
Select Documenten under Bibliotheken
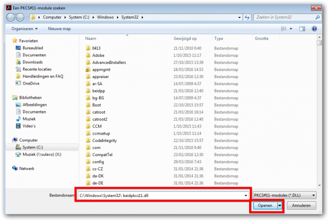pos(31,112)
